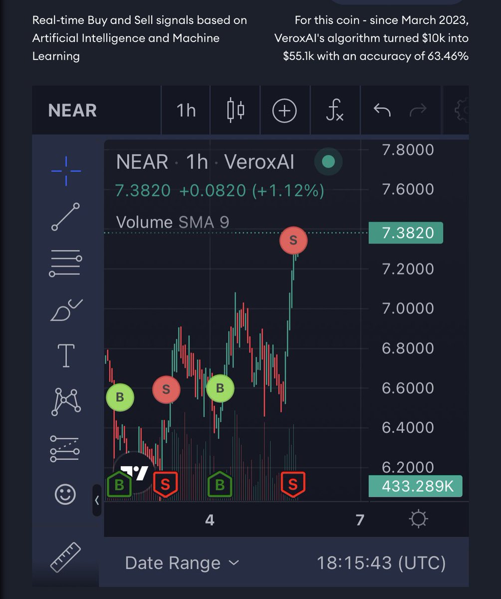
Task: Select the text annotation tool
Action: 66,355
